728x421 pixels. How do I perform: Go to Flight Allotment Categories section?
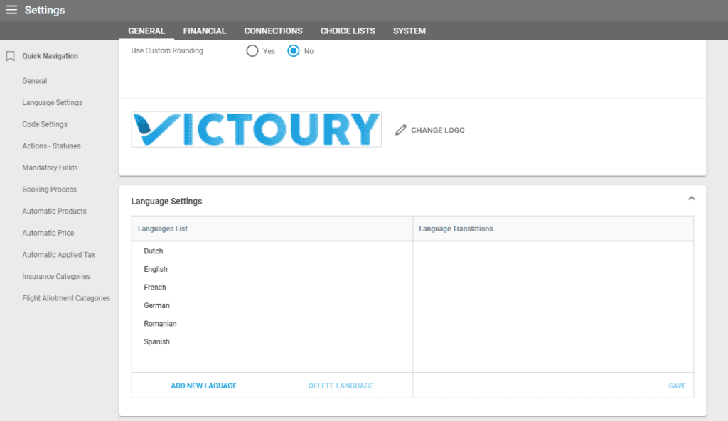pos(66,298)
